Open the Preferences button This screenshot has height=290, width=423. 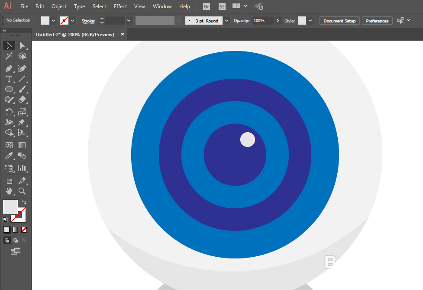[377, 21]
